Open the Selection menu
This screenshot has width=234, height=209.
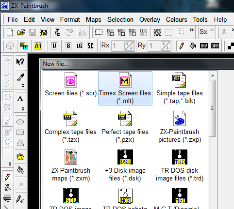click(x=120, y=20)
